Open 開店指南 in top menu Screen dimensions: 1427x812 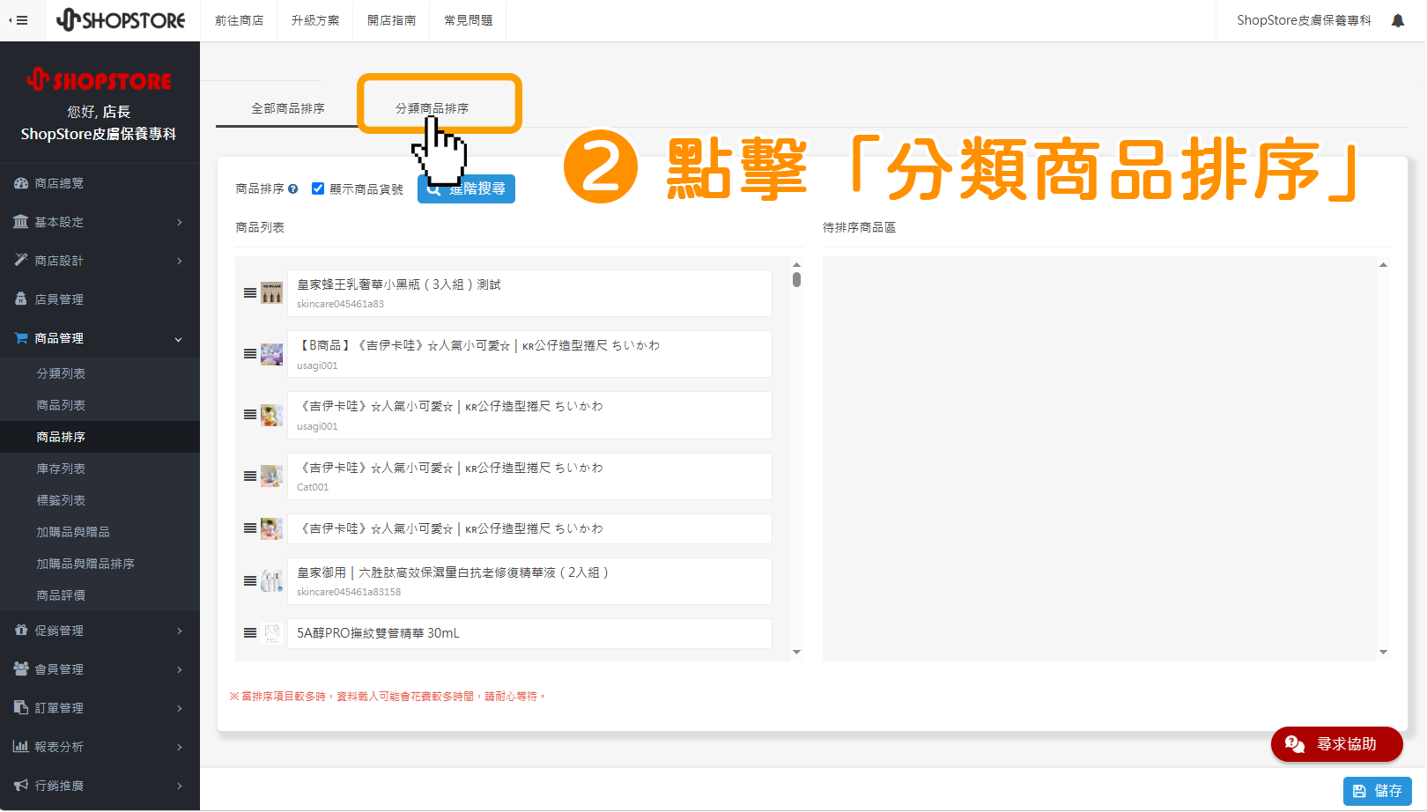point(392,20)
